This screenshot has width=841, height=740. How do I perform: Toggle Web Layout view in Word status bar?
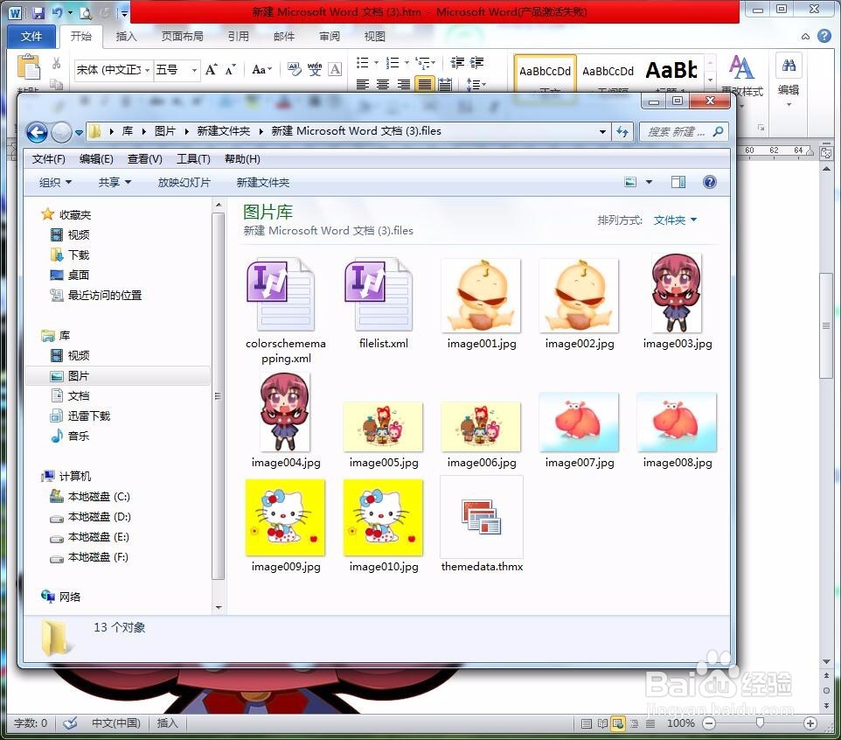coord(618,723)
